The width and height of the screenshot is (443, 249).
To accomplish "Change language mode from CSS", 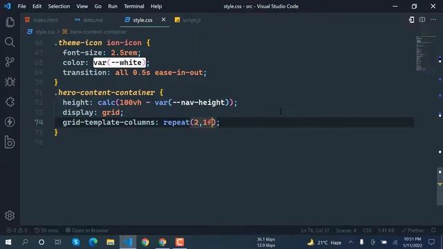I will [367, 230].
